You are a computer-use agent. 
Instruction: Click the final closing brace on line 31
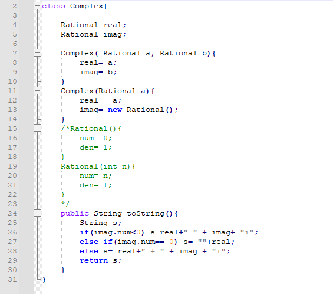pyautogui.click(x=44, y=280)
